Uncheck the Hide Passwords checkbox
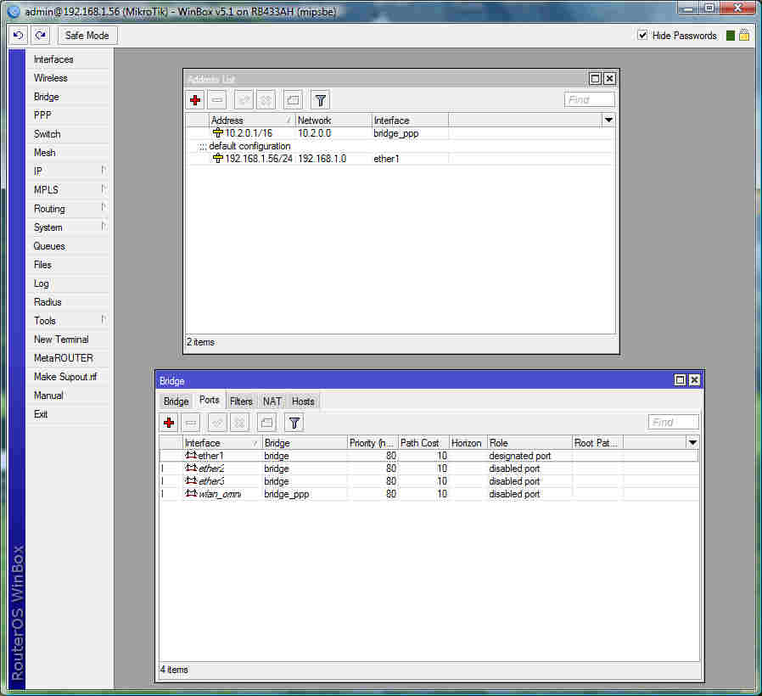This screenshot has width=762, height=696. [642, 35]
